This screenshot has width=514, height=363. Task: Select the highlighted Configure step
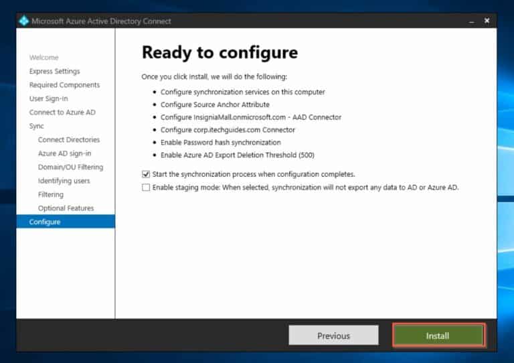tap(66, 222)
